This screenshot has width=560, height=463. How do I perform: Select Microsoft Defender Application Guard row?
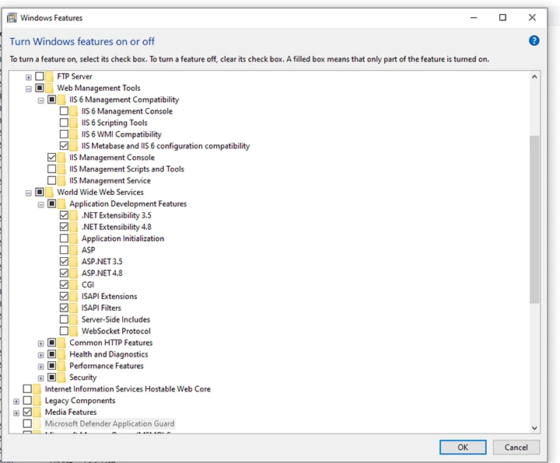[110, 423]
